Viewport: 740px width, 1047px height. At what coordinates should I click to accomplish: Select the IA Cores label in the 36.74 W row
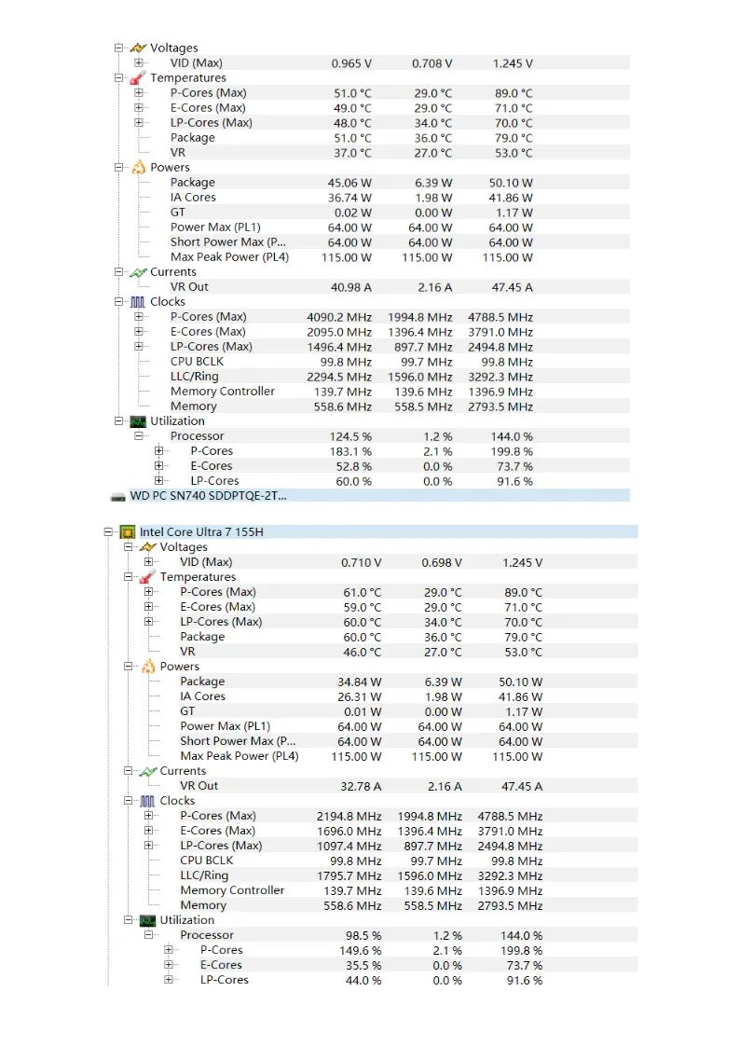tap(193, 198)
